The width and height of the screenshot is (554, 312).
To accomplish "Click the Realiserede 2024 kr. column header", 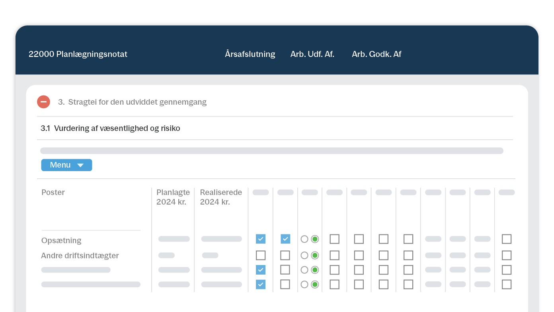I will click(221, 197).
